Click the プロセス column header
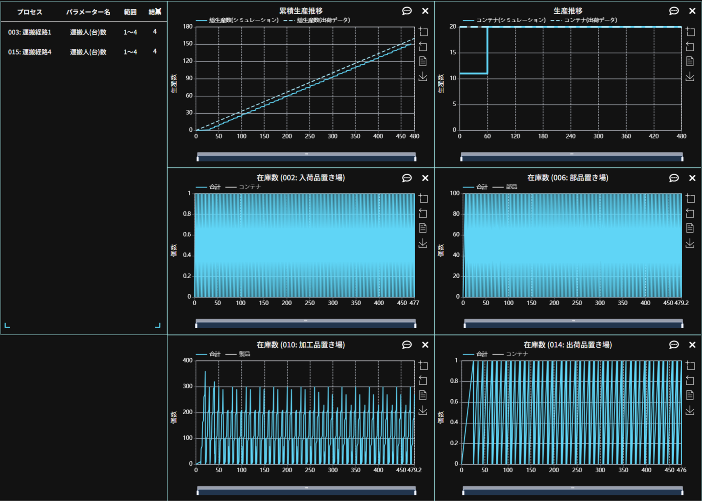The height and width of the screenshot is (501, 702). [29, 12]
